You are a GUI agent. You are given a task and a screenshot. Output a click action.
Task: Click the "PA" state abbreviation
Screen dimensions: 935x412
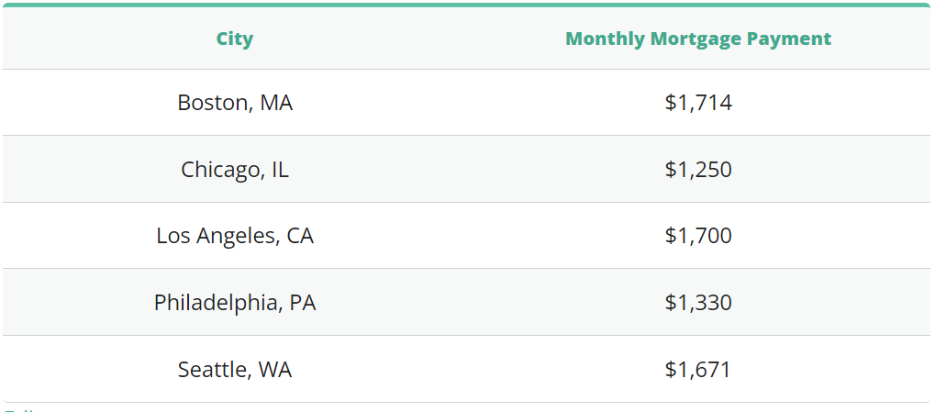click(x=302, y=303)
